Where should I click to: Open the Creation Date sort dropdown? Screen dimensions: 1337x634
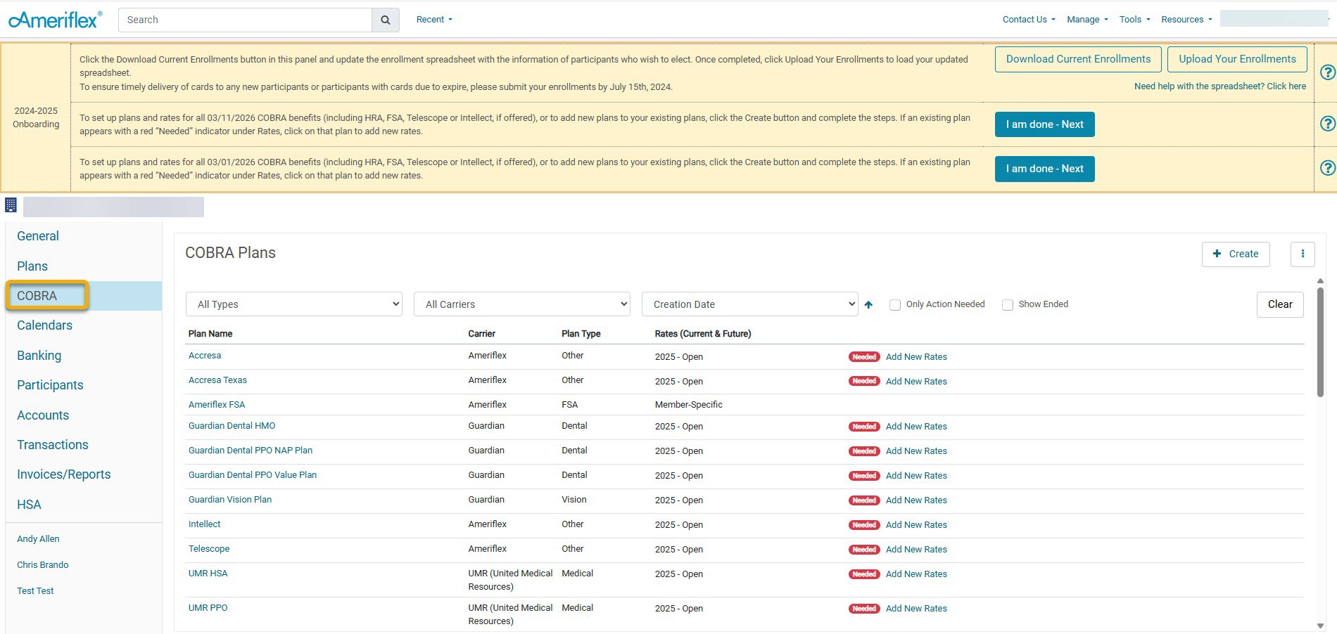pos(749,304)
